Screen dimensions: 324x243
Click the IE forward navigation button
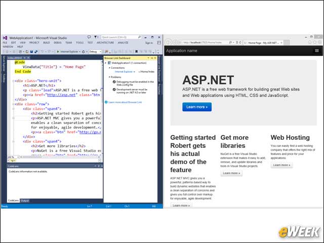[x=175, y=43]
